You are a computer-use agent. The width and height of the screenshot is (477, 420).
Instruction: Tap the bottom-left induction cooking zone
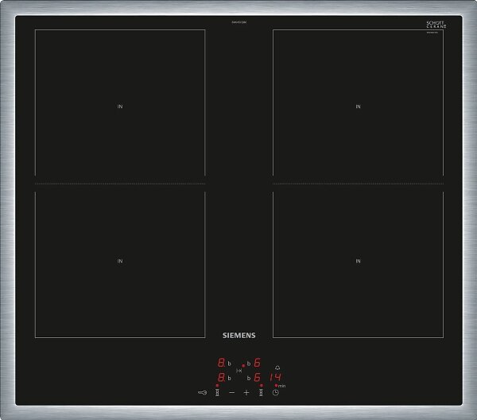[x=120, y=261]
